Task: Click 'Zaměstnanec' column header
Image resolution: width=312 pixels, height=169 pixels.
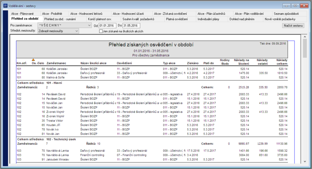Action: 56,63
